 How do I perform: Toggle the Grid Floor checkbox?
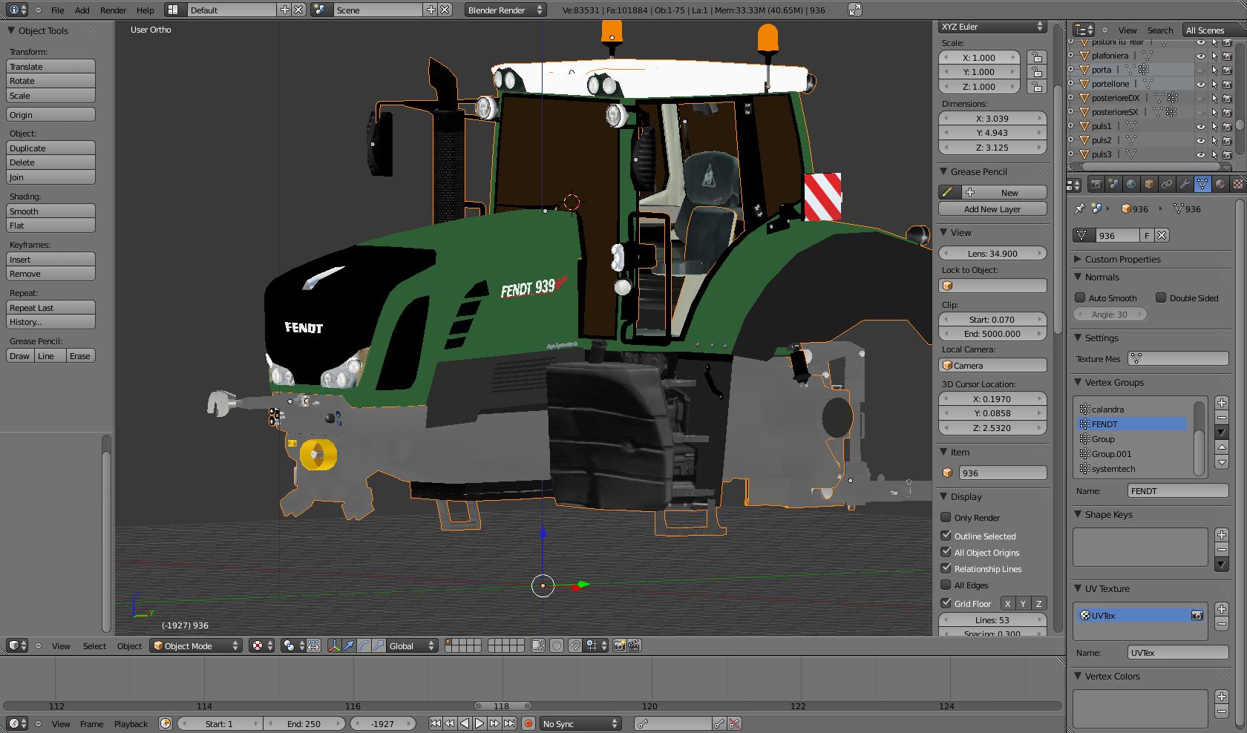pyautogui.click(x=946, y=603)
